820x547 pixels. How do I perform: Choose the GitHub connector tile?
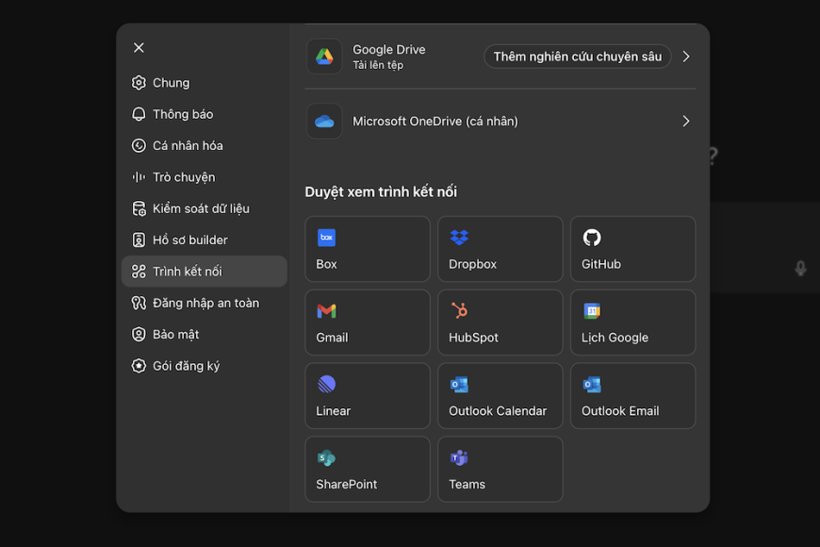coord(632,249)
